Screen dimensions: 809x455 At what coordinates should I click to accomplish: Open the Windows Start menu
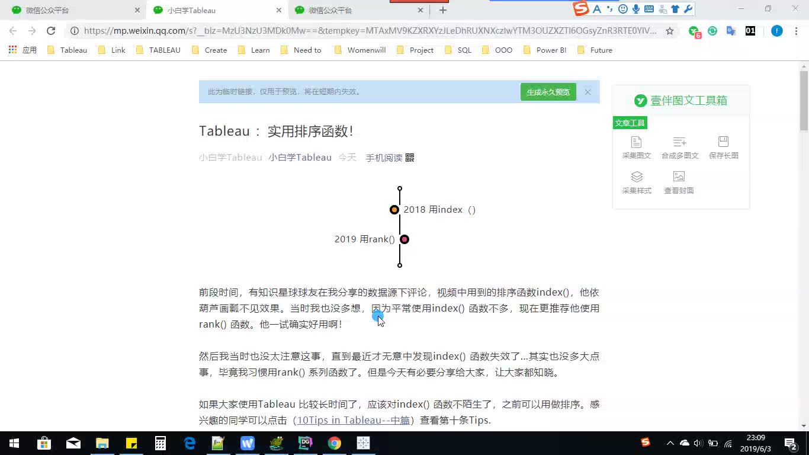14,443
